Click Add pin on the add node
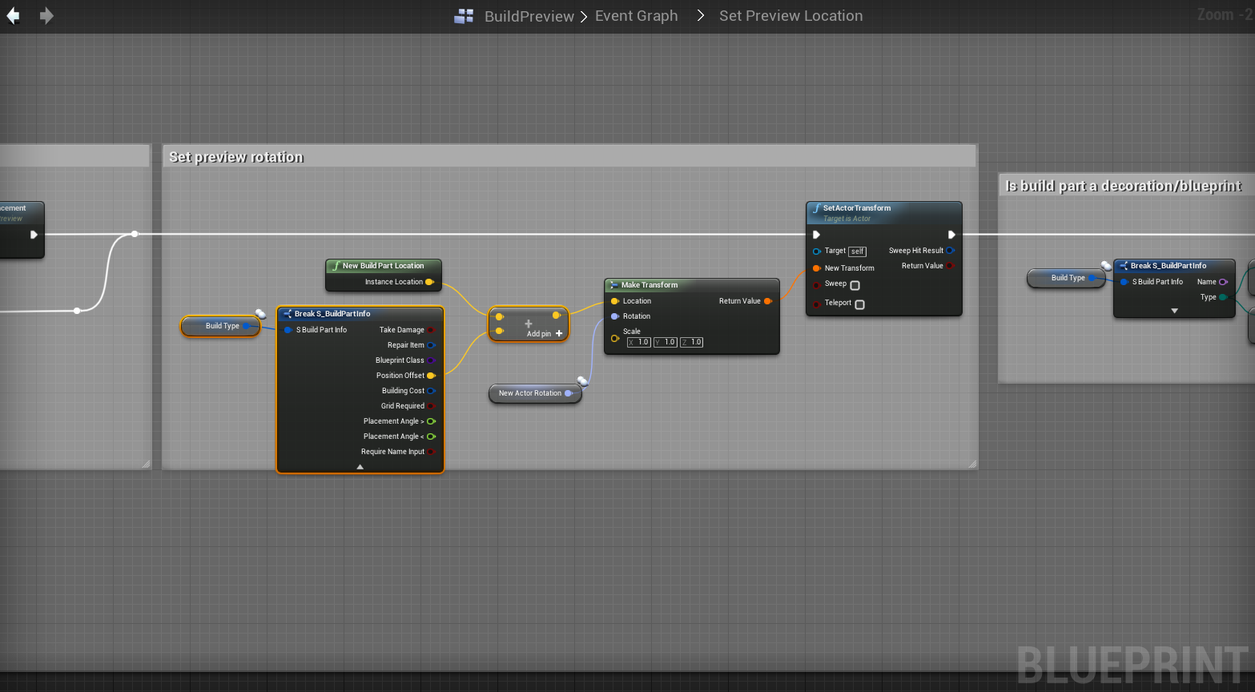Viewport: 1255px width, 692px height. (545, 334)
